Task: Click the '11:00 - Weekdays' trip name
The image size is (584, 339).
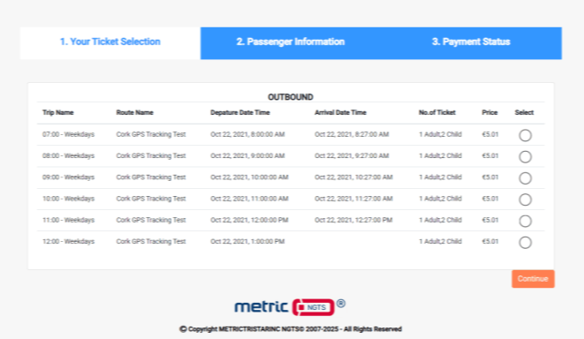Action: 68,220
